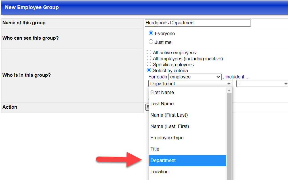
Task: Open the "employee" entity dropdown
Action: [195, 77]
